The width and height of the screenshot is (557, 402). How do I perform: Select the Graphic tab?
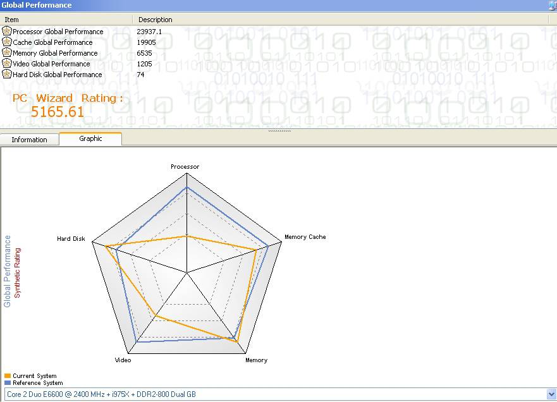click(90, 139)
